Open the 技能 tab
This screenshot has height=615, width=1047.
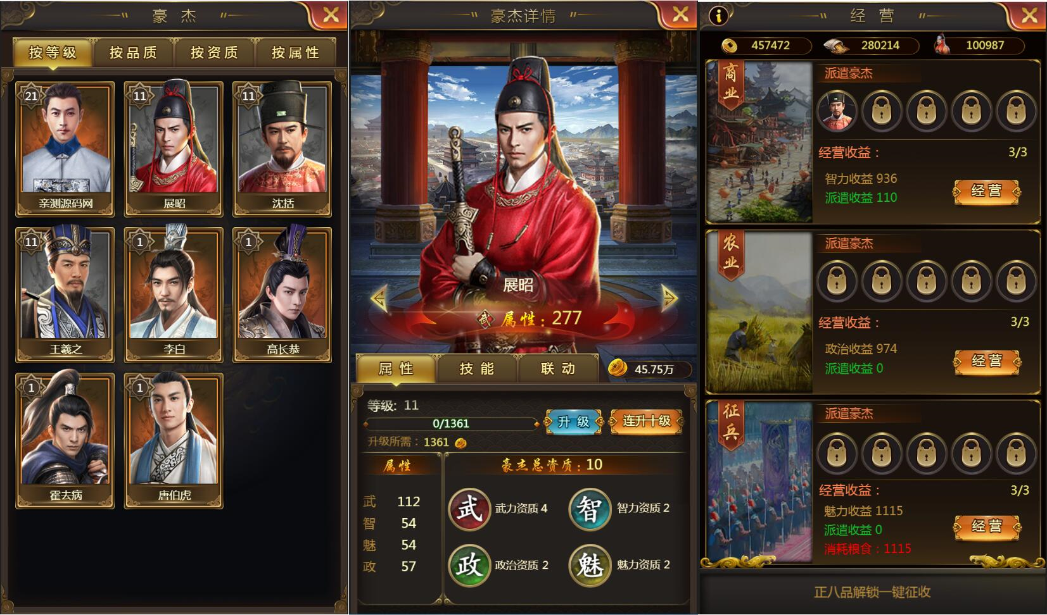coord(477,369)
